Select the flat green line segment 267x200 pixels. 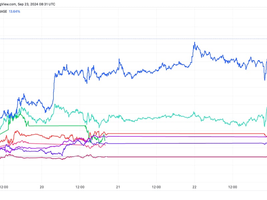(x=57, y=126)
